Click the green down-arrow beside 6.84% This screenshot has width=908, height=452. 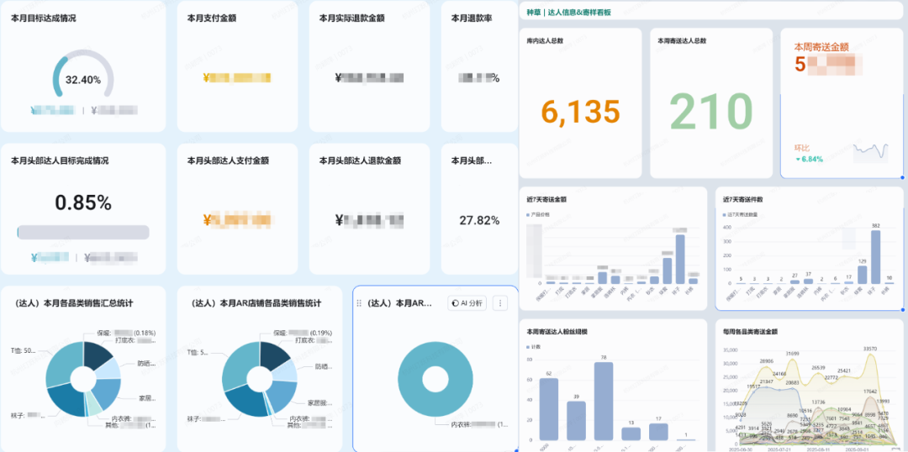[x=798, y=159]
